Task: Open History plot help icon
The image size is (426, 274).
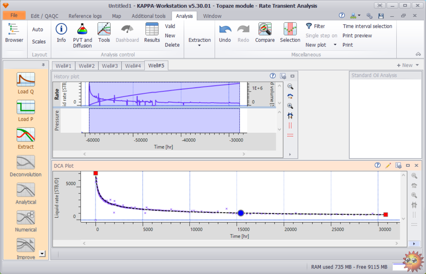Action: [273, 76]
